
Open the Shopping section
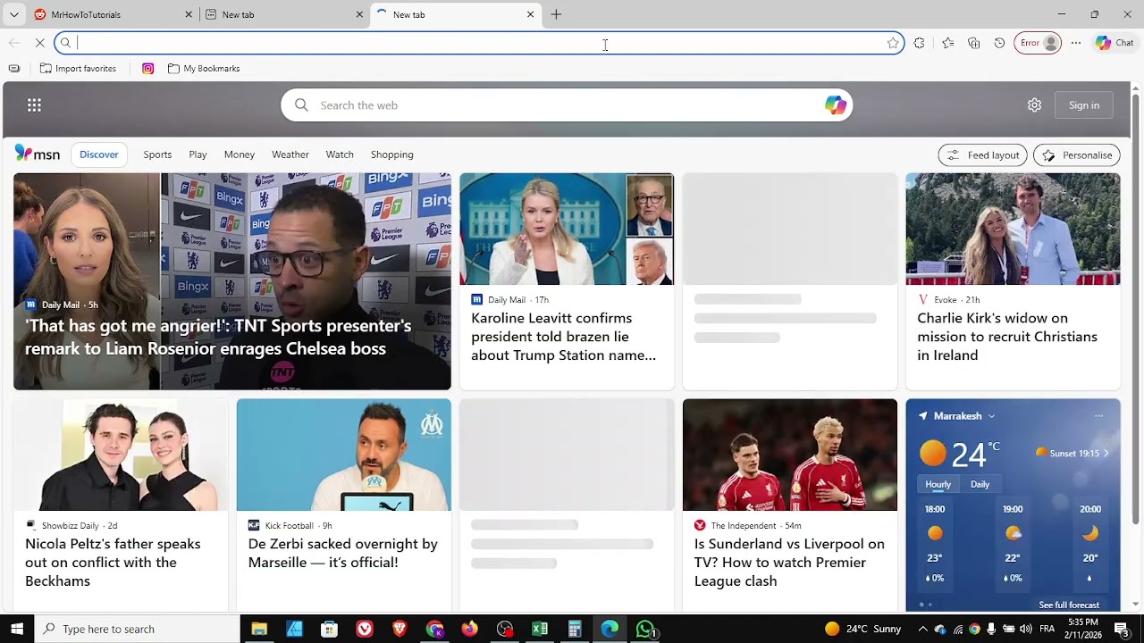392,154
